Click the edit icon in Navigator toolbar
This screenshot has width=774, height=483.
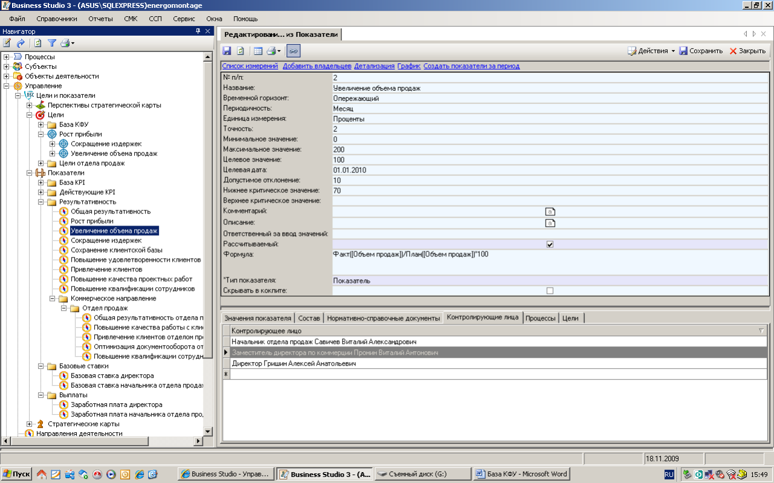point(7,43)
